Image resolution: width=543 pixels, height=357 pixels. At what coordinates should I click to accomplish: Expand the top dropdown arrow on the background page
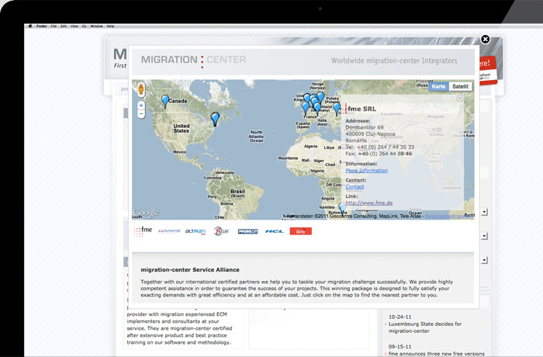click(485, 212)
